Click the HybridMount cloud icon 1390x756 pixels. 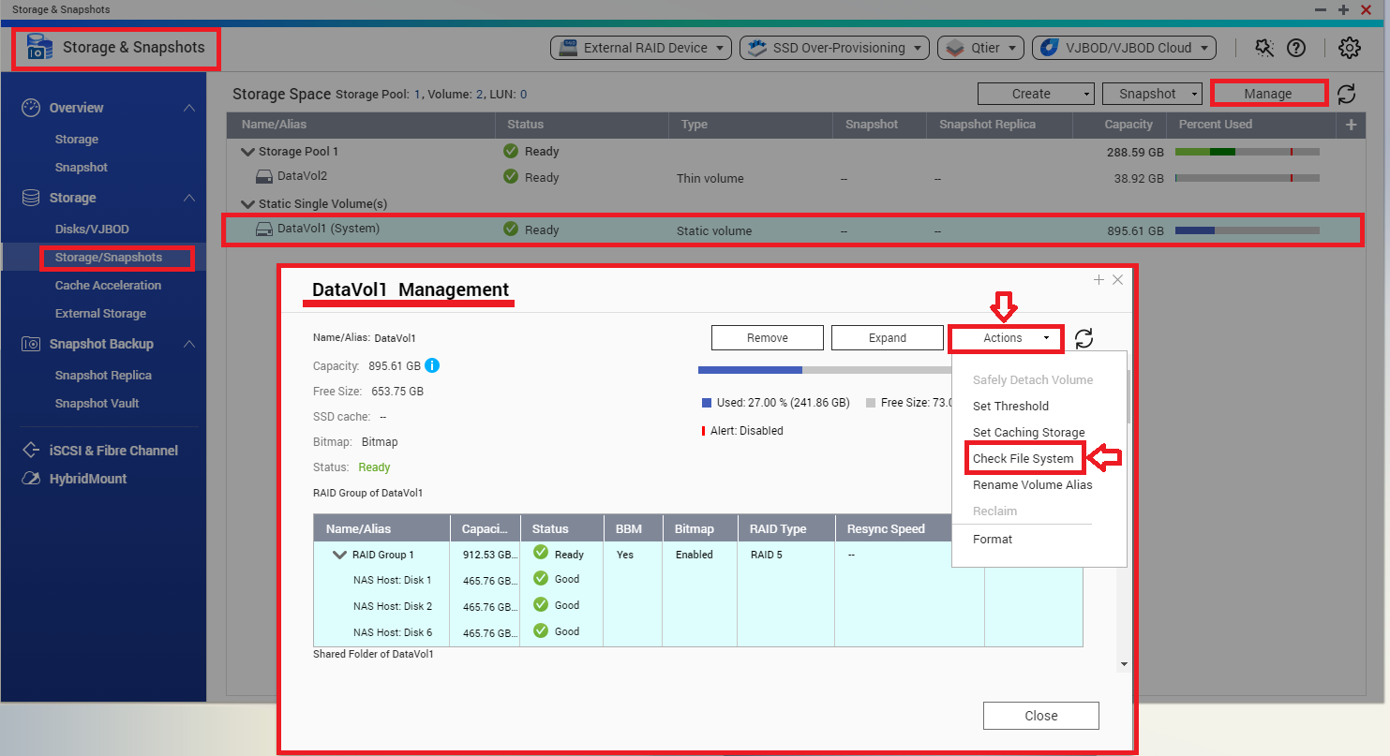31,479
